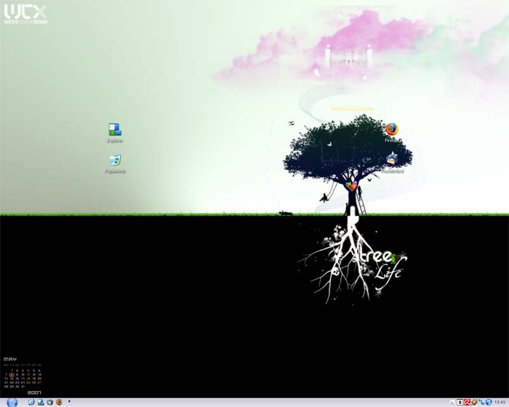Launch Firefox from the quick launch bar
This screenshot has width=509, height=407.
point(59,402)
